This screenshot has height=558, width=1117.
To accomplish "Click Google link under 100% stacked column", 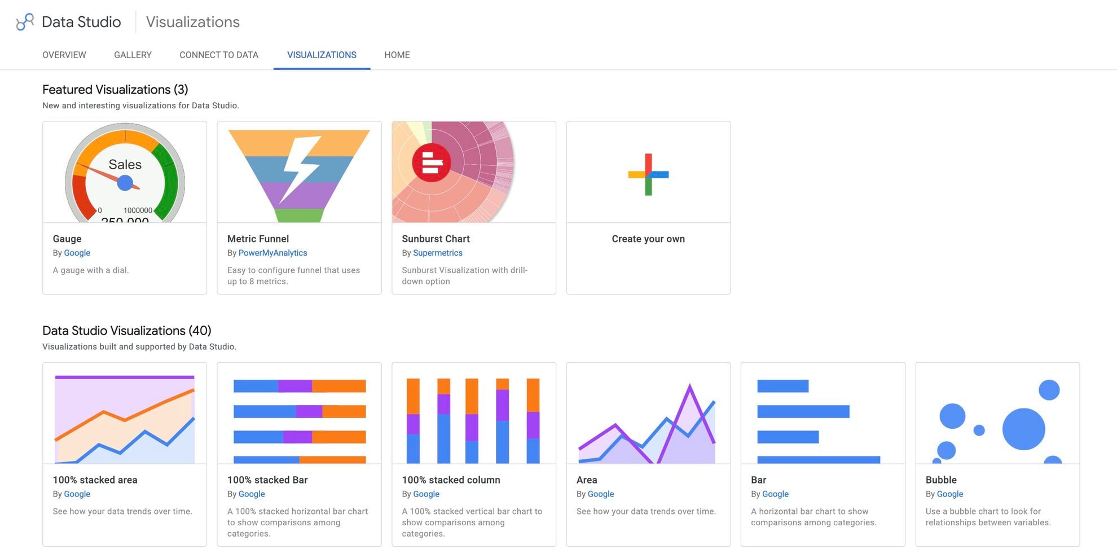I will 426,494.
